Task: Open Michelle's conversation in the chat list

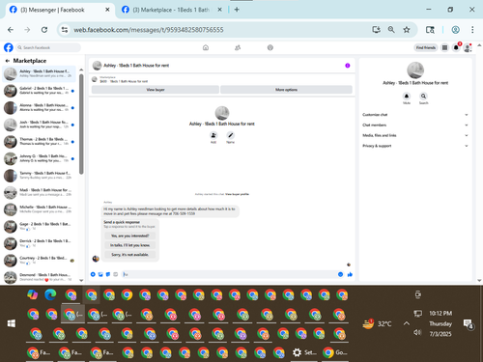Action: tap(40, 209)
